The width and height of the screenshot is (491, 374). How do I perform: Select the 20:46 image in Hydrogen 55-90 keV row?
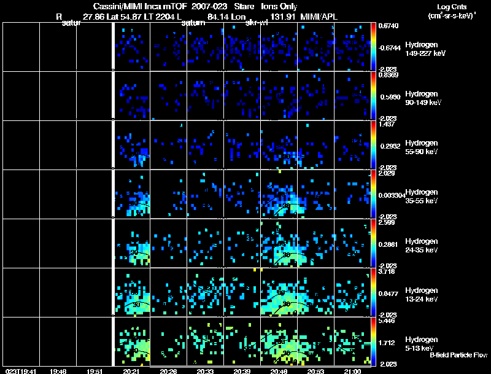pyautogui.click(x=279, y=145)
